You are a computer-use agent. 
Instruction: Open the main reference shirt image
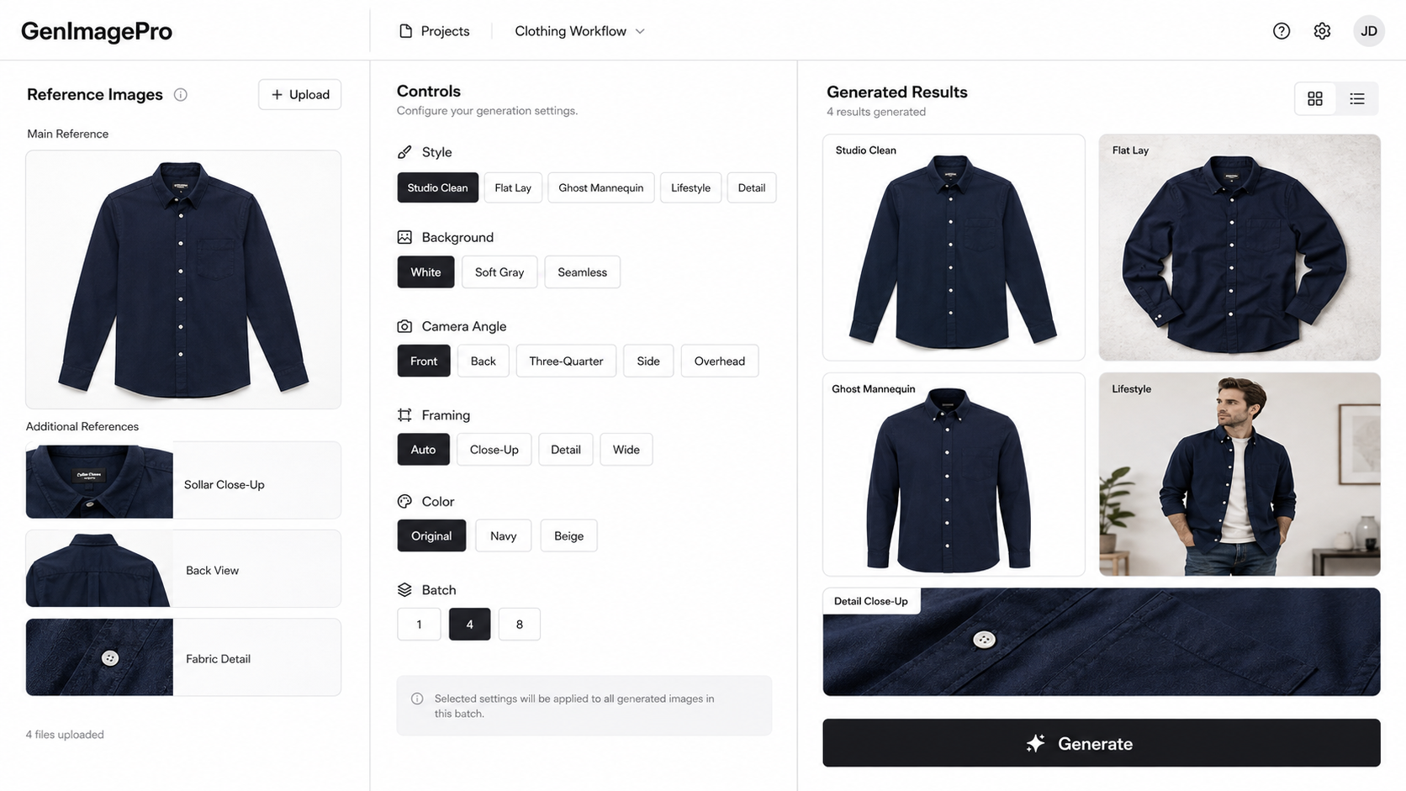point(183,280)
